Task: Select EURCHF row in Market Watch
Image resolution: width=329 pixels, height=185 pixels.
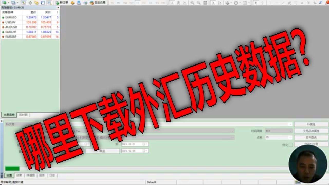Action: (30, 32)
